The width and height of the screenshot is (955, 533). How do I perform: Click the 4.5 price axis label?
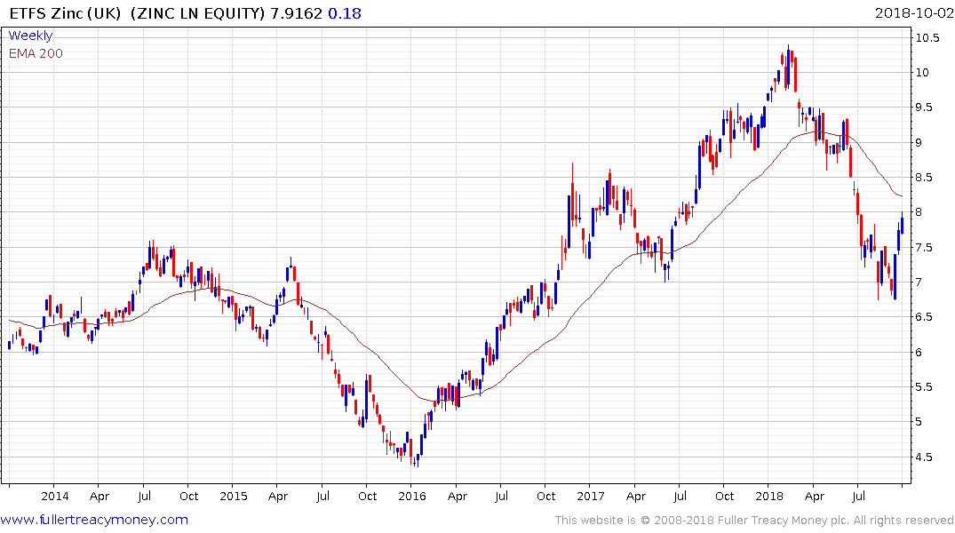[923, 457]
